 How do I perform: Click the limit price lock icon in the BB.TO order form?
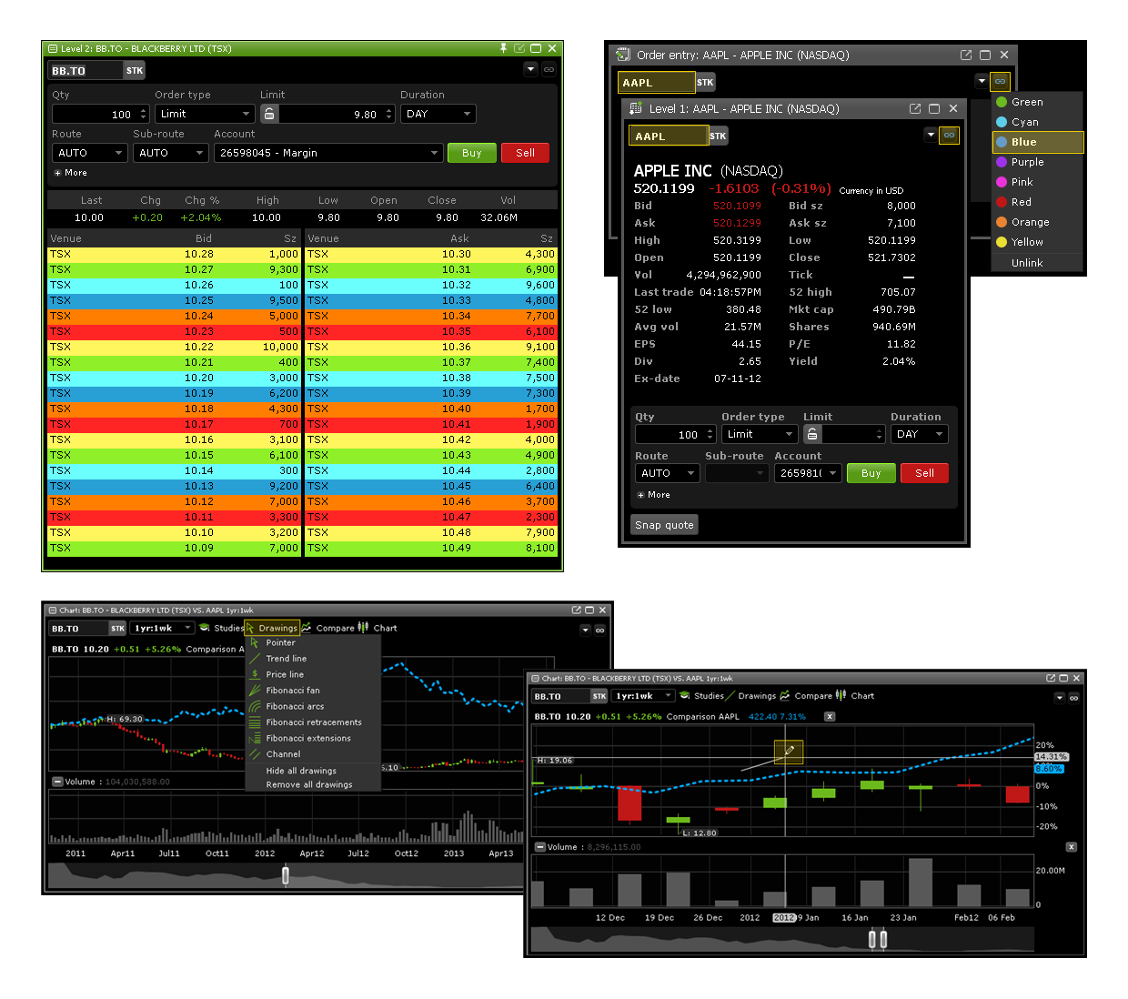pos(269,114)
